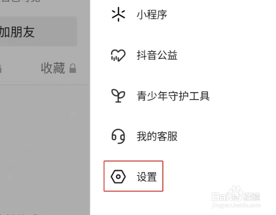Open the headset customer service icon
The width and height of the screenshot is (276, 215).
coord(118,137)
